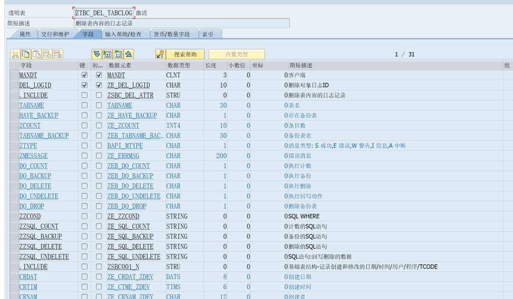
Task: Click the Paste clipboard icon
Action: (36, 54)
